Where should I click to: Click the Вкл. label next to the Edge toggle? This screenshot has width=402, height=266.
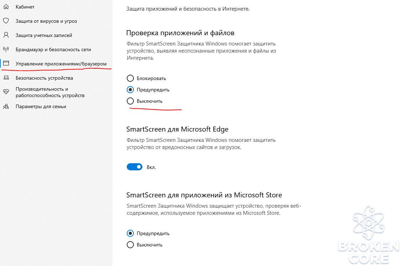pyautogui.click(x=151, y=167)
